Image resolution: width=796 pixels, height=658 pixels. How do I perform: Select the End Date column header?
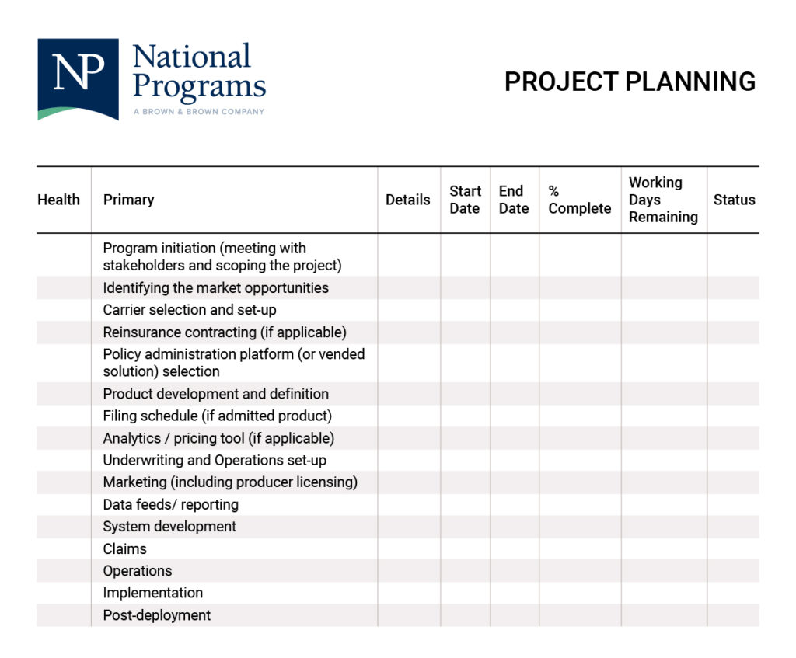tap(513, 200)
